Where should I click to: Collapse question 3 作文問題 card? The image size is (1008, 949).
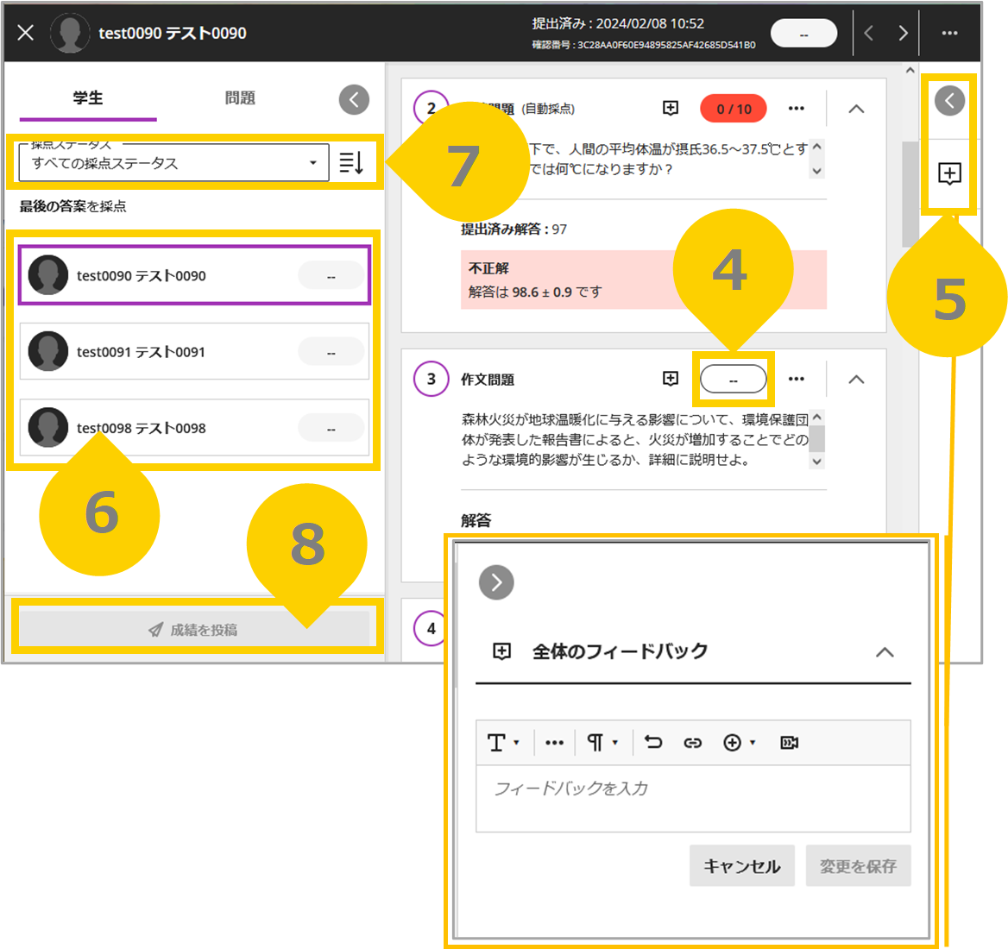(x=856, y=379)
